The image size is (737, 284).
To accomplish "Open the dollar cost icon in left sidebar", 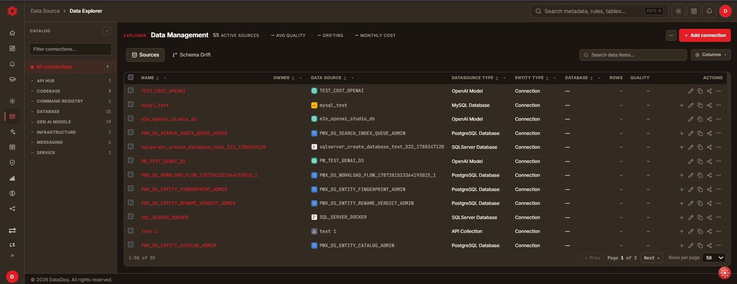I will pos(12,193).
